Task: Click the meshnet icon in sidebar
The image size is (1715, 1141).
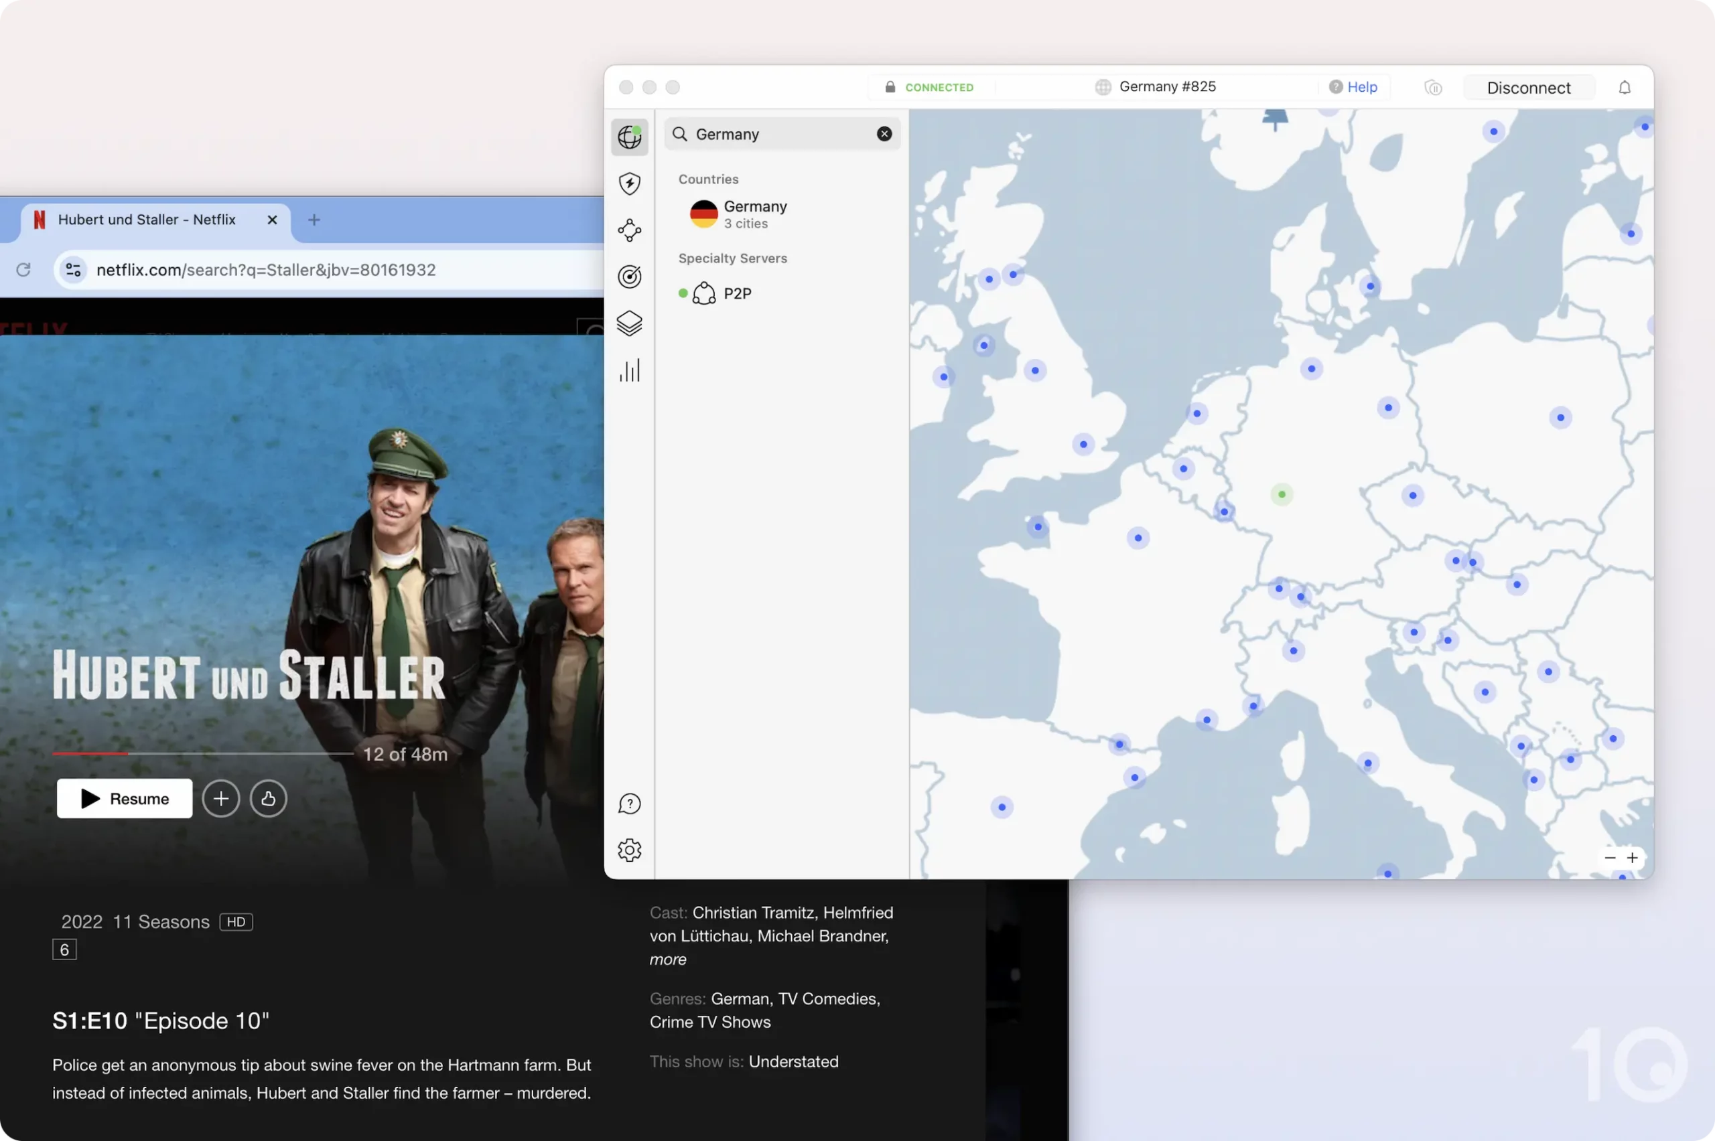Action: (x=630, y=230)
